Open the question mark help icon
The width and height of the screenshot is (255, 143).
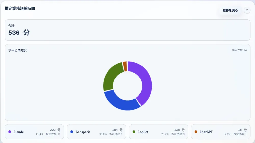point(247,10)
